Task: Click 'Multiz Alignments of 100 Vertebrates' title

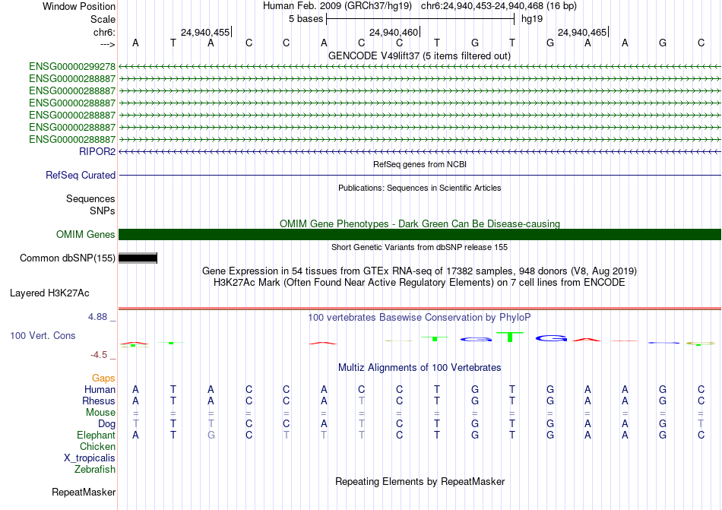Action: click(420, 368)
